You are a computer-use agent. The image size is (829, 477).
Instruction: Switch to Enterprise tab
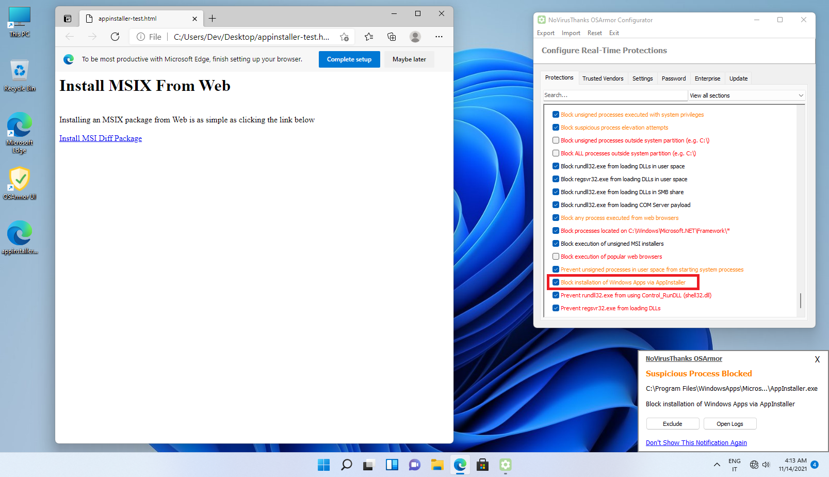(708, 78)
